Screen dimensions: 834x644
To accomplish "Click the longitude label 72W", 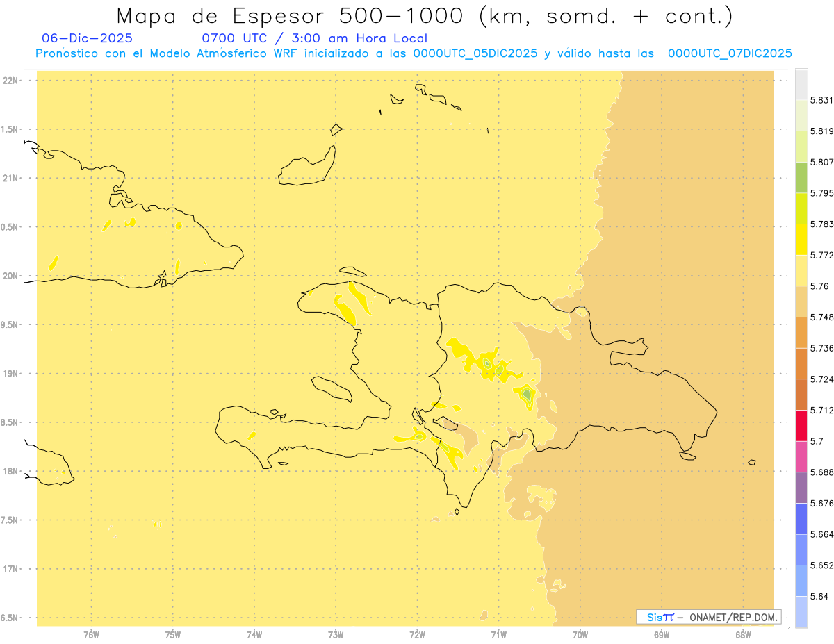I will coord(417,634).
